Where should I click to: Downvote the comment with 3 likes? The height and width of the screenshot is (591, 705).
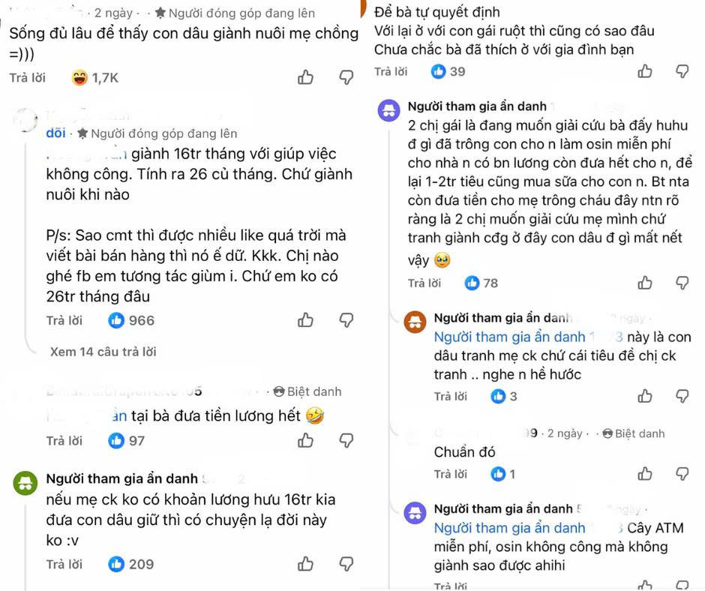682,396
